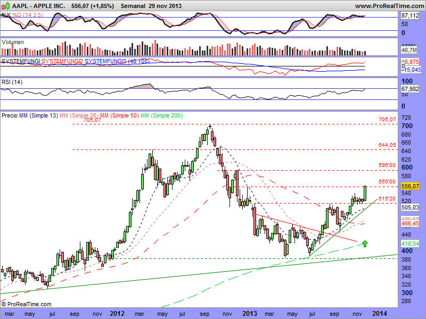Click the "MM (Simple 13)" moving average label
Viewport: 426px width, 319px height.
pos(38,115)
